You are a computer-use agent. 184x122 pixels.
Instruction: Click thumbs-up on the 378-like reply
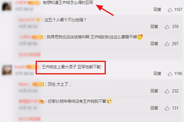(x=167, y=27)
